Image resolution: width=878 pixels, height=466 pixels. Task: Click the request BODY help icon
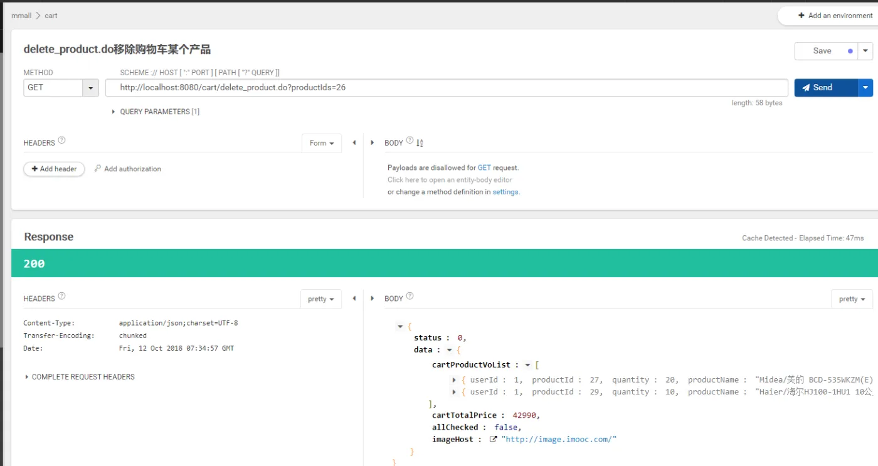coord(410,141)
